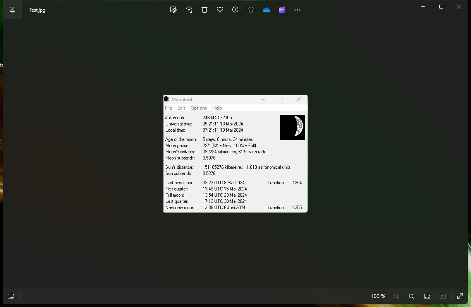471x307 pixels.
Task: Click the Lunation number 1254
Action: (x=297, y=183)
